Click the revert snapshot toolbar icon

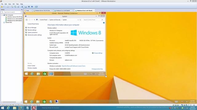(x=15, y=7)
